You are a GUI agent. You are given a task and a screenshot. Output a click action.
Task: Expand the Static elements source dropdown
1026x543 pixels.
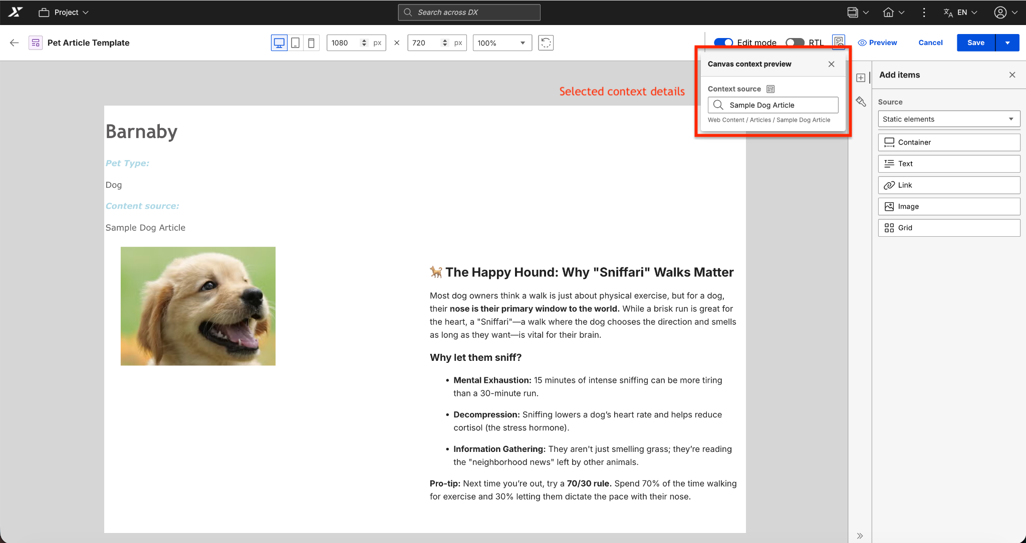pos(948,119)
